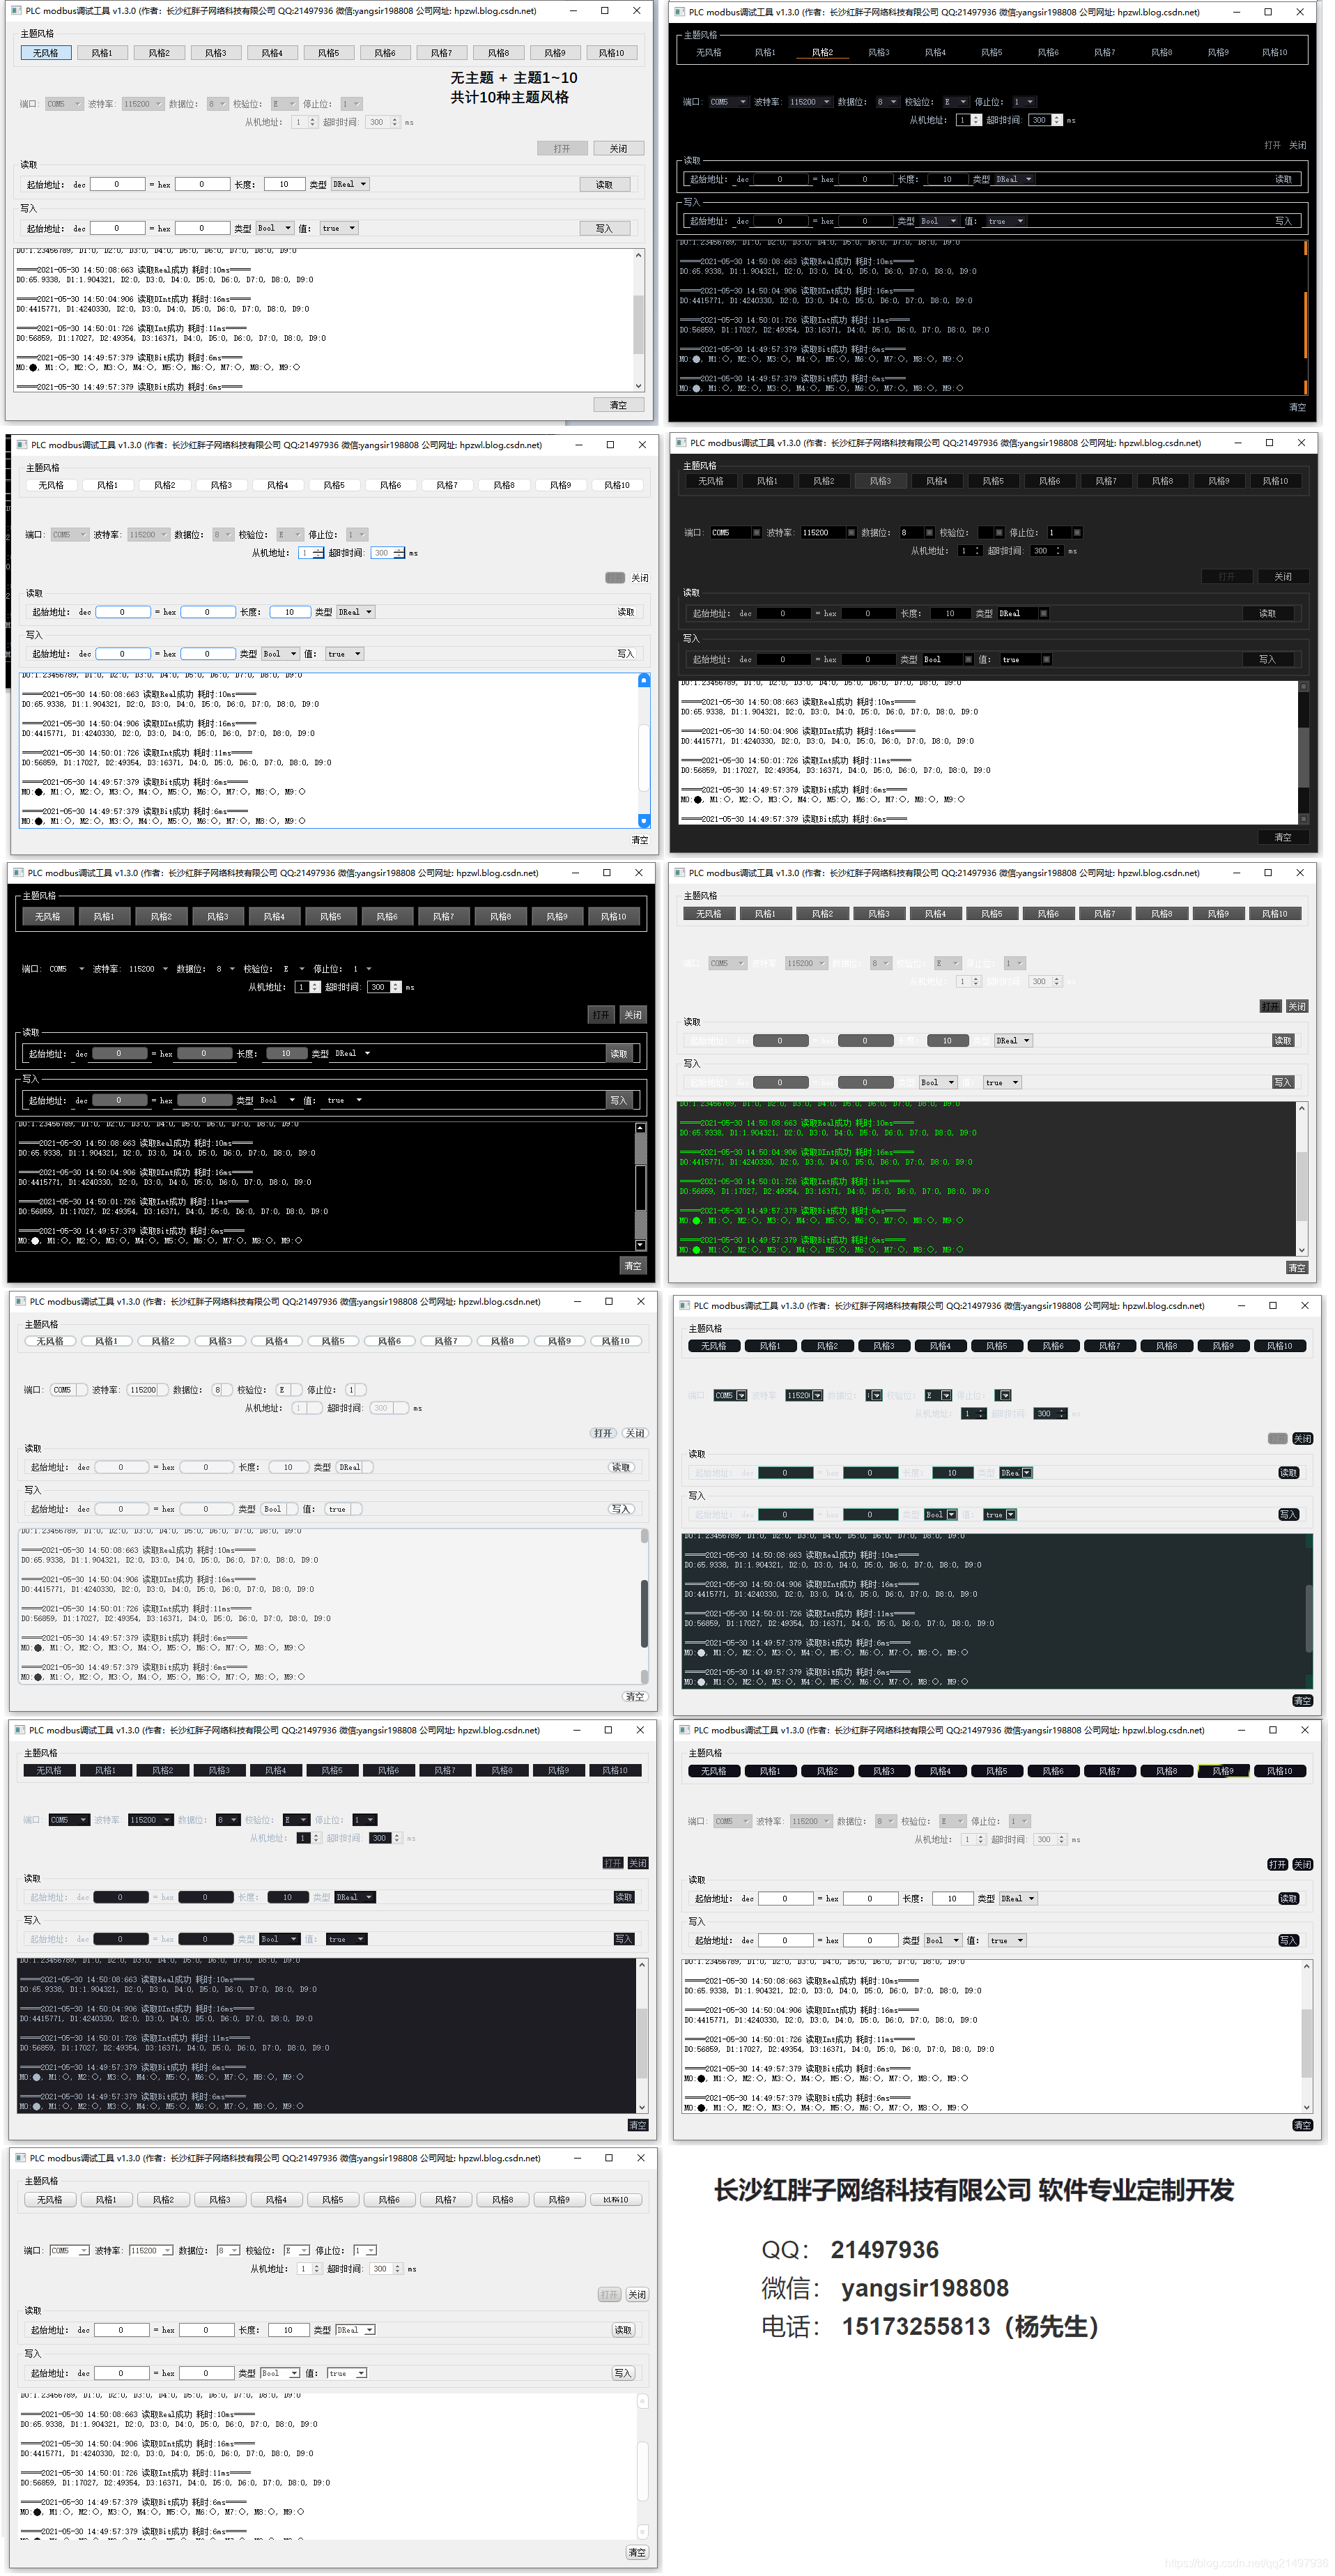Click 超时时间 stepper in blue-outlined window
This screenshot has height=2576, width=1335.
(x=388, y=553)
